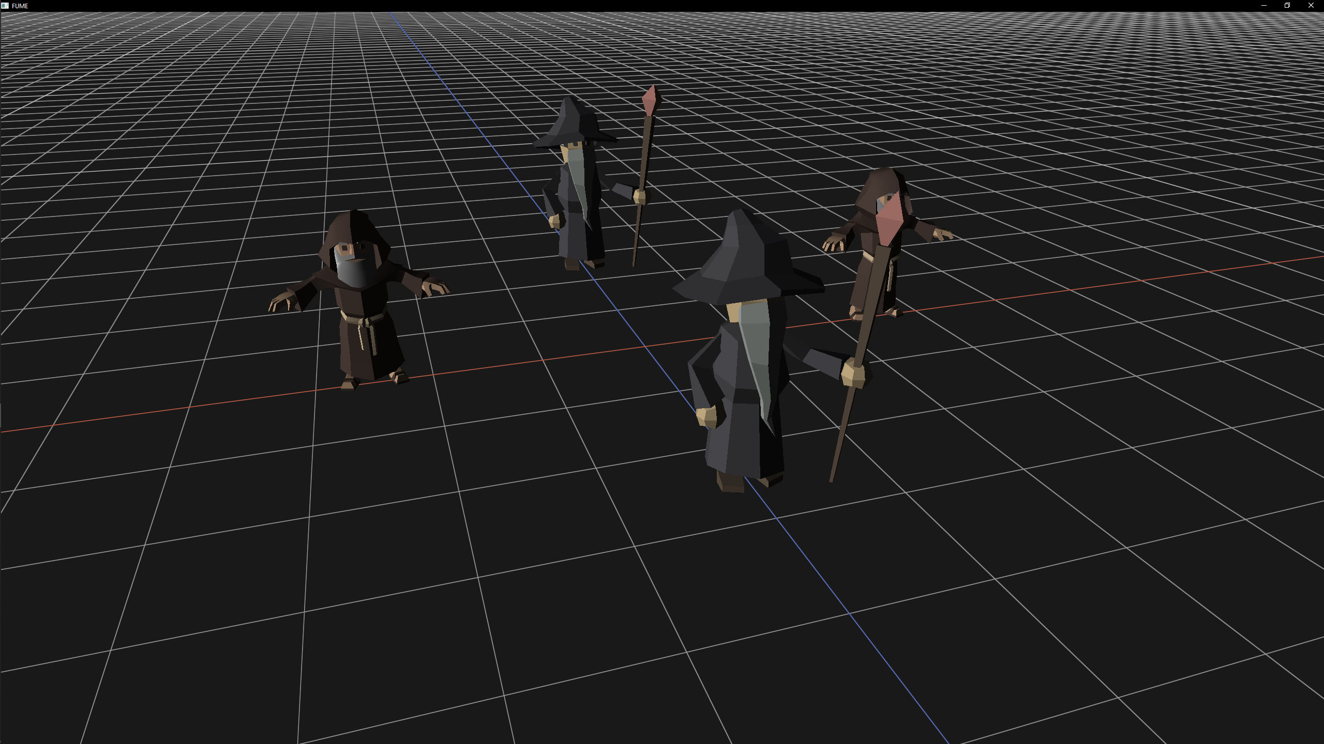Click the front wizard's large red staff crystal
The height and width of the screenshot is (744, 1324).
click(890, 218)
